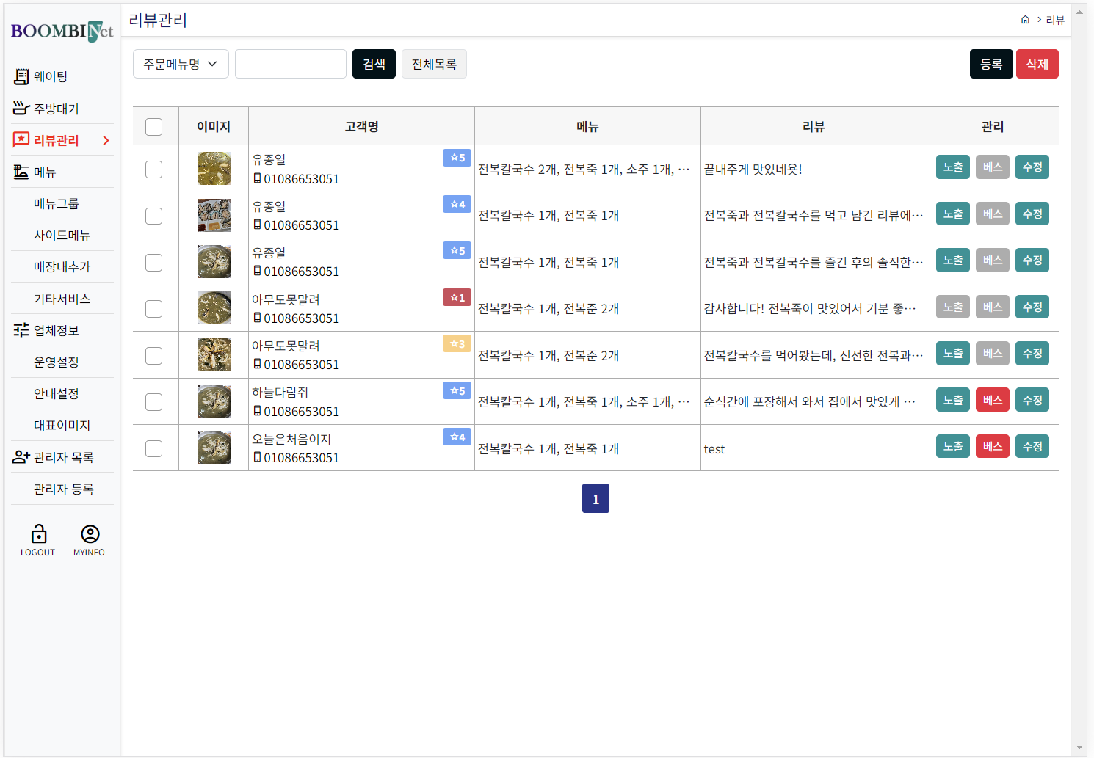Click the 업체정보 settings sliders icon
The height and width of the screenshot is (758, 1094).
click(21, 330)
